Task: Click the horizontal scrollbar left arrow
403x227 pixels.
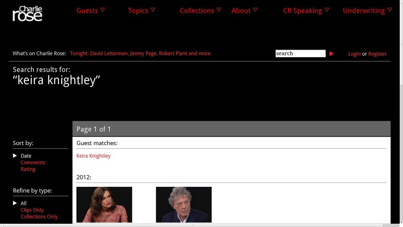Action: (2, 225)
